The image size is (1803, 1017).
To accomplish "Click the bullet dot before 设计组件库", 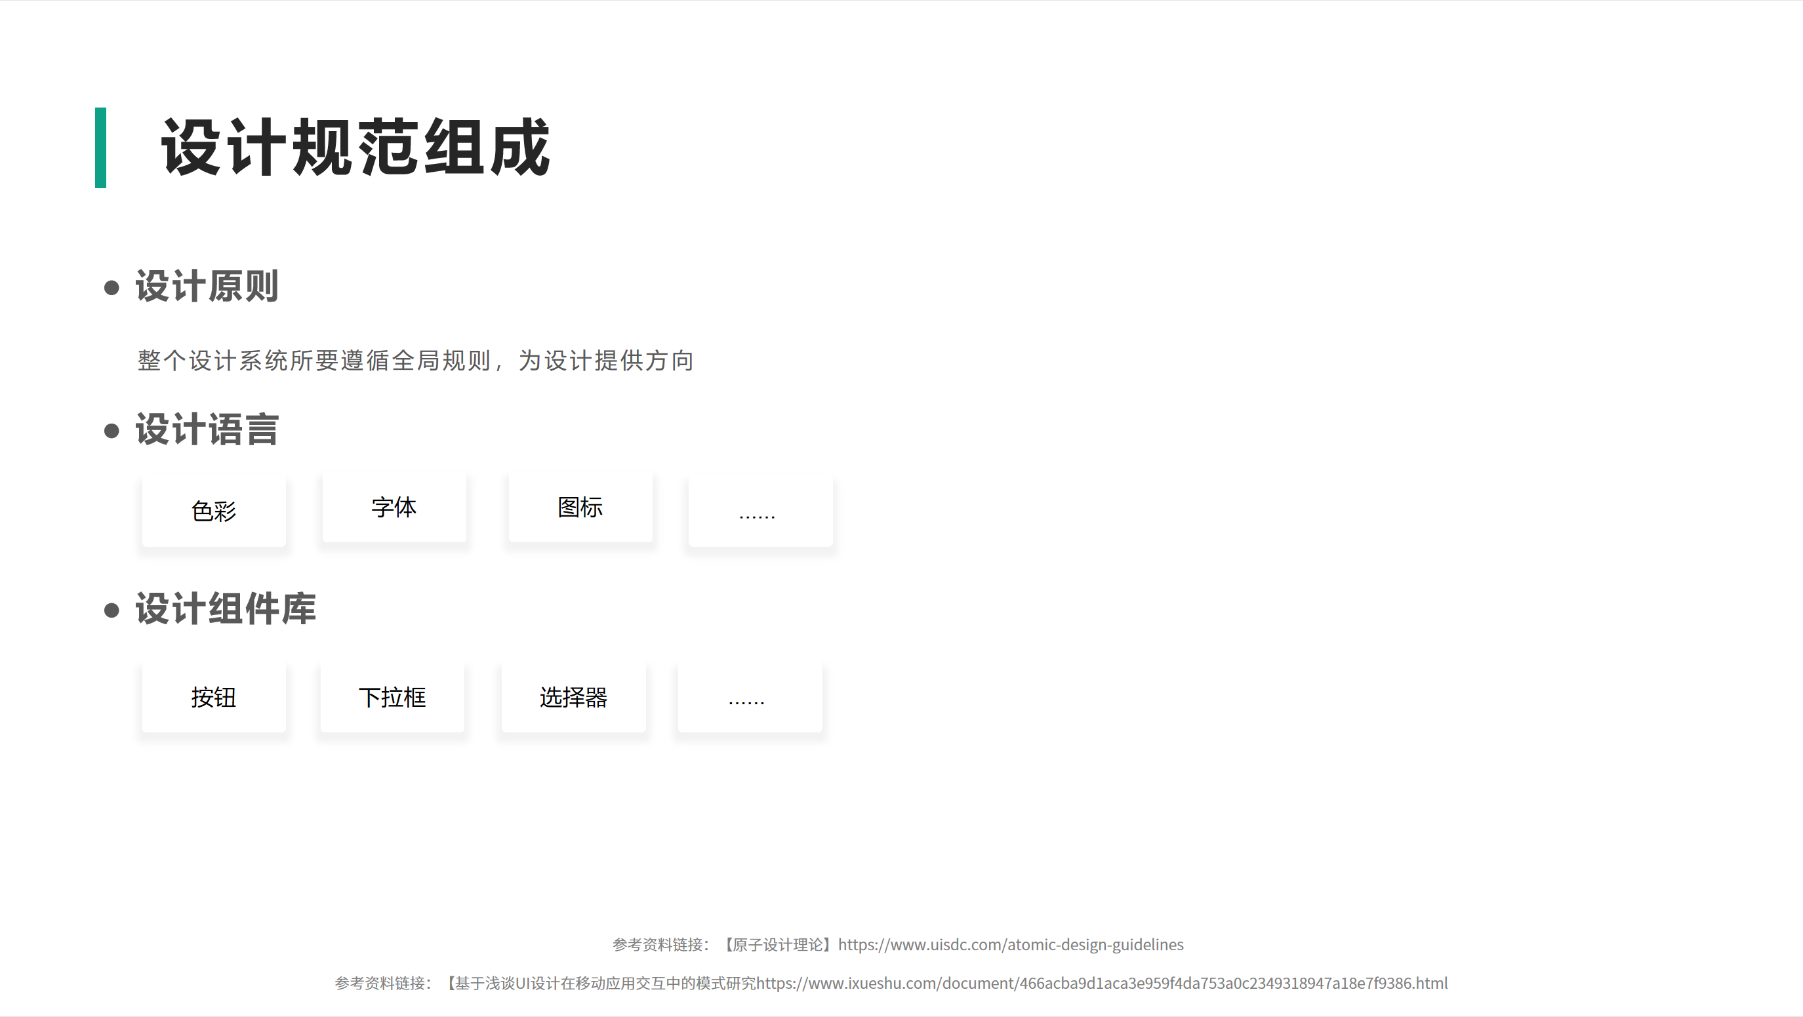I will tap(111, 610).
